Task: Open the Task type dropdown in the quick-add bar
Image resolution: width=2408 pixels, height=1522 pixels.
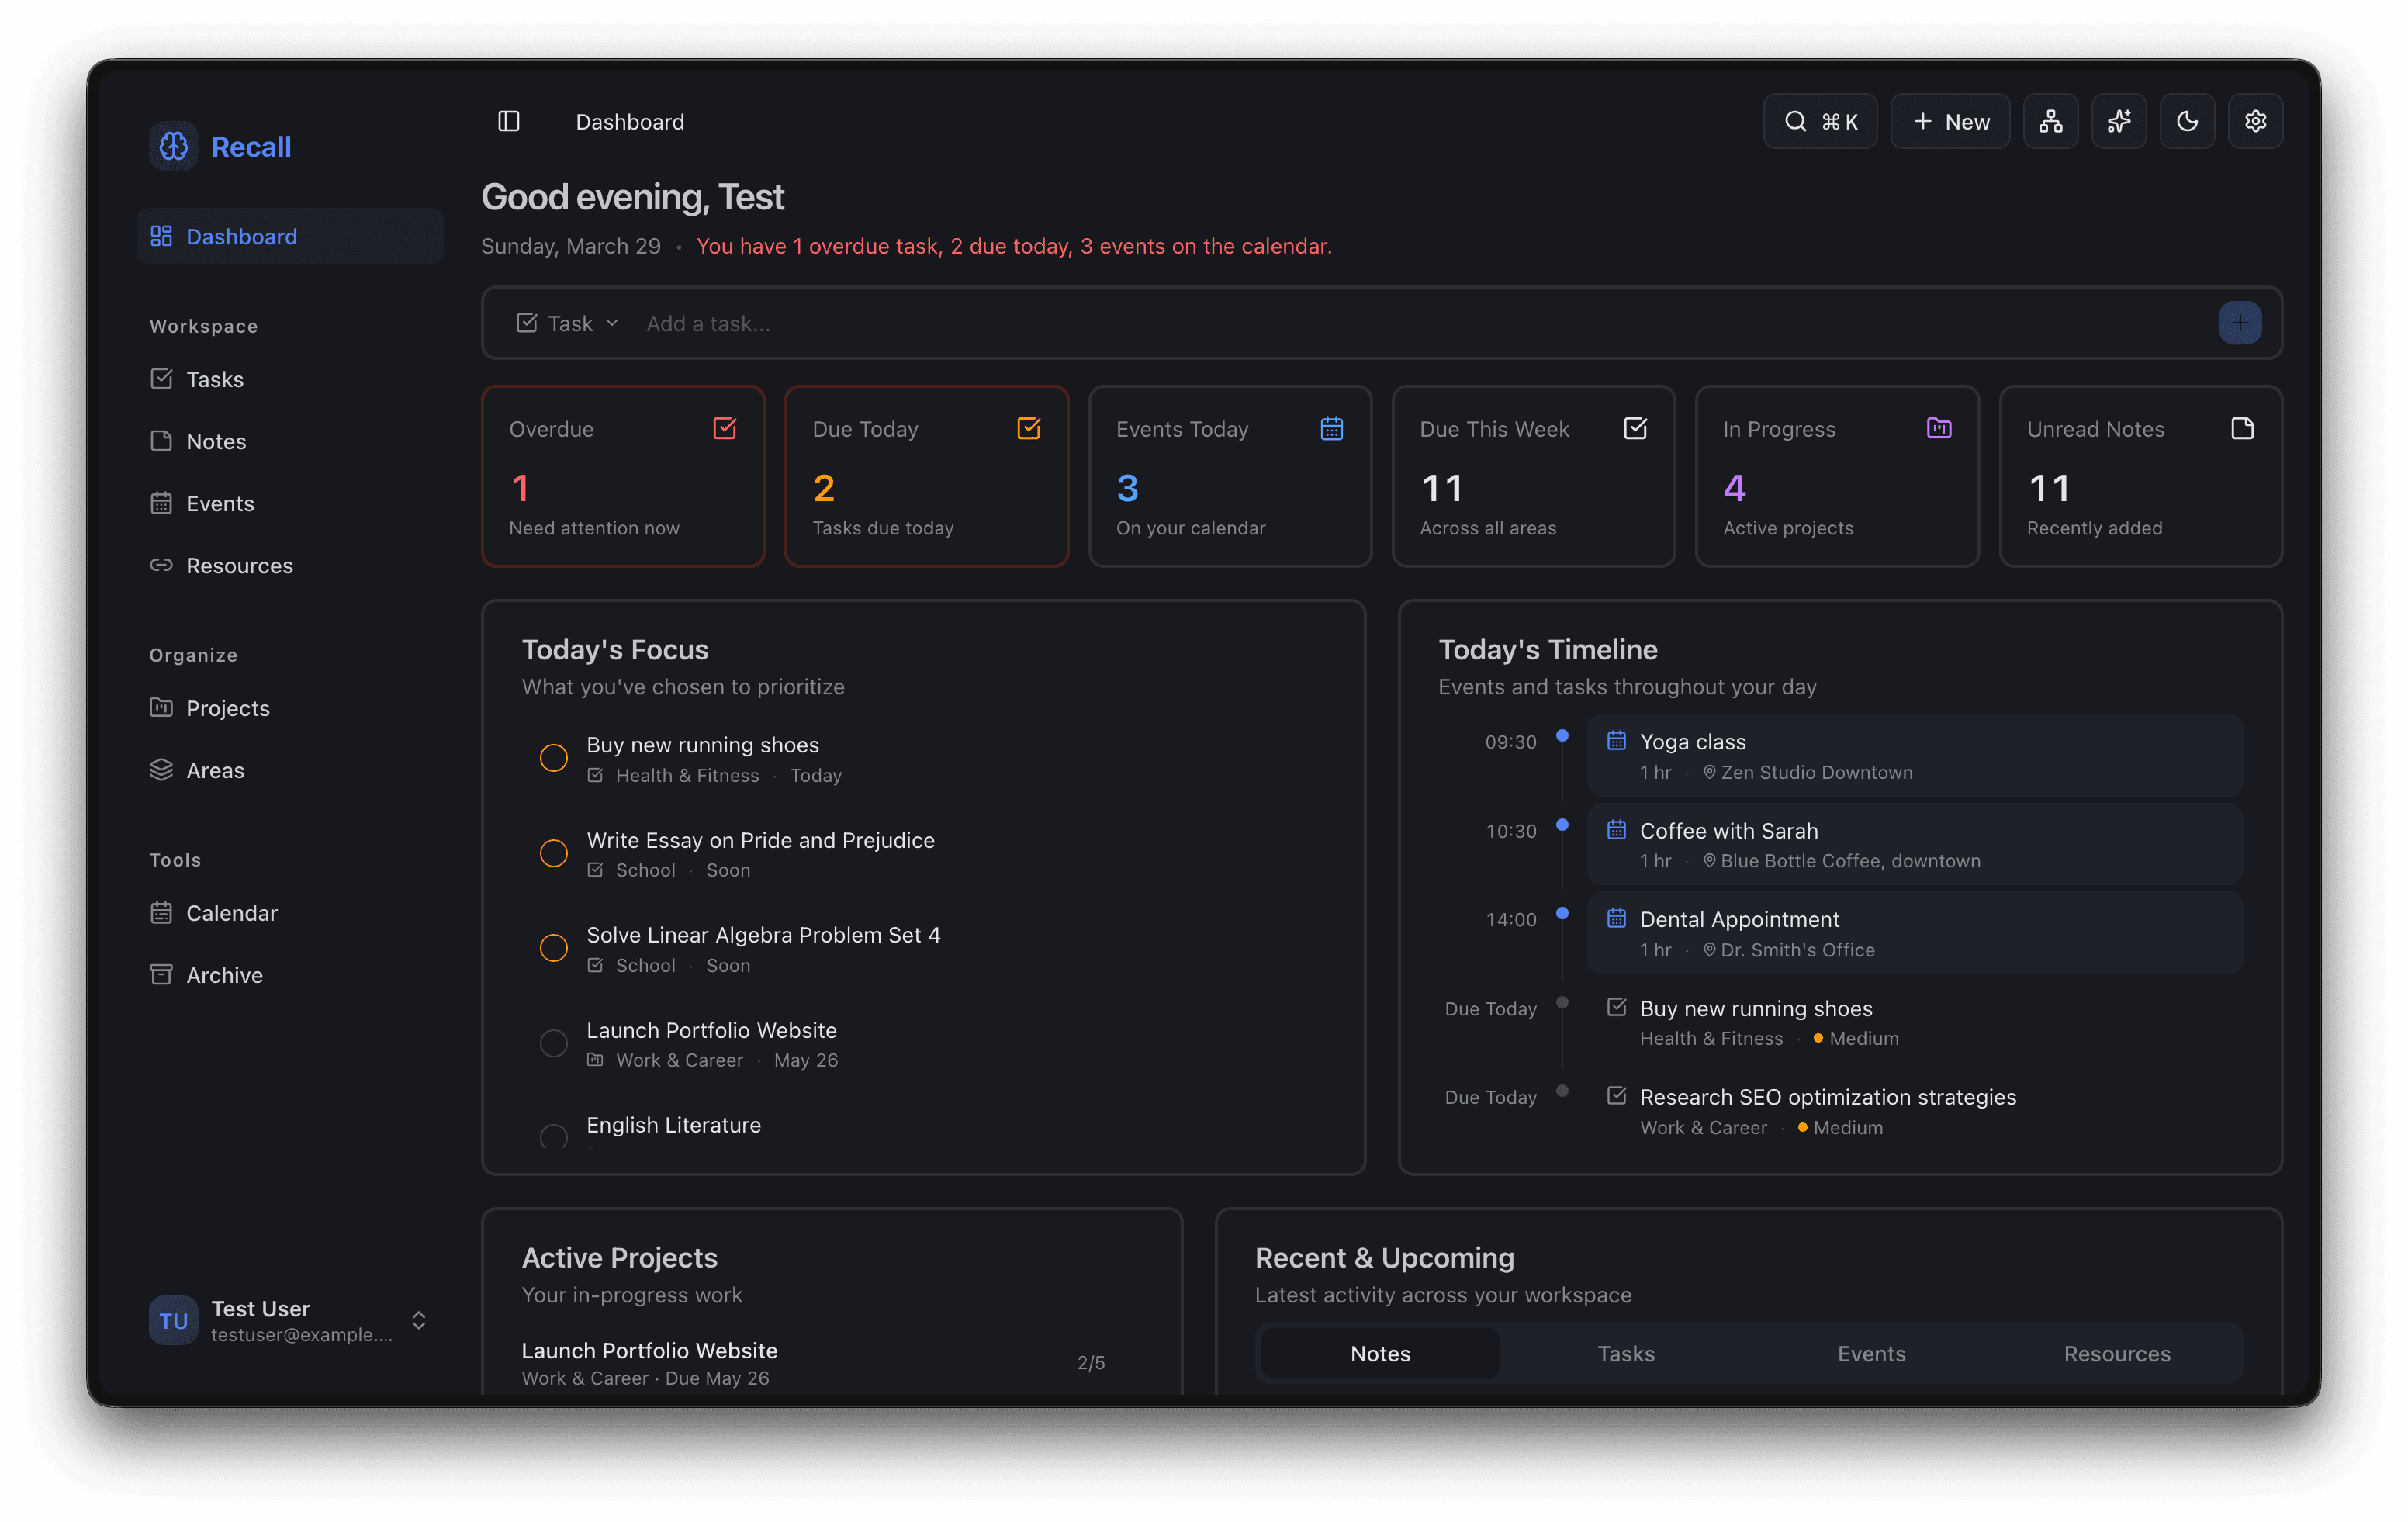Action: [567, 322]
